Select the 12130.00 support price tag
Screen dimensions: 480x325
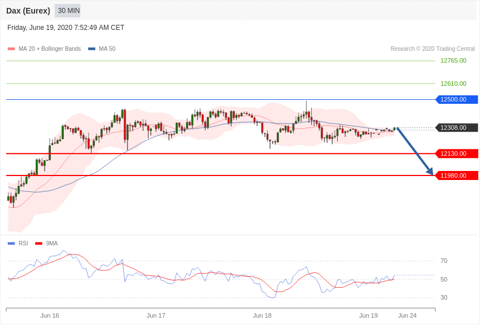pyautogui.click(x=456, y=153)
